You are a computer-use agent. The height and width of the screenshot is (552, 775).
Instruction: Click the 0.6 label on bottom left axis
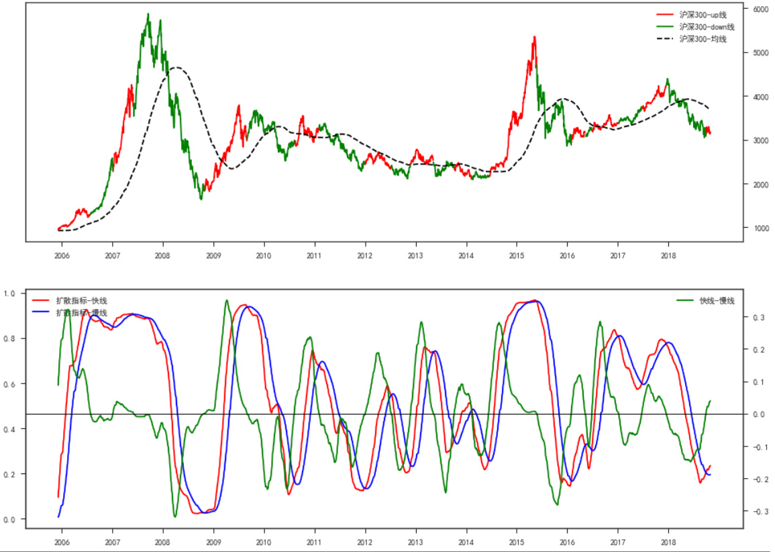(10, 384)
